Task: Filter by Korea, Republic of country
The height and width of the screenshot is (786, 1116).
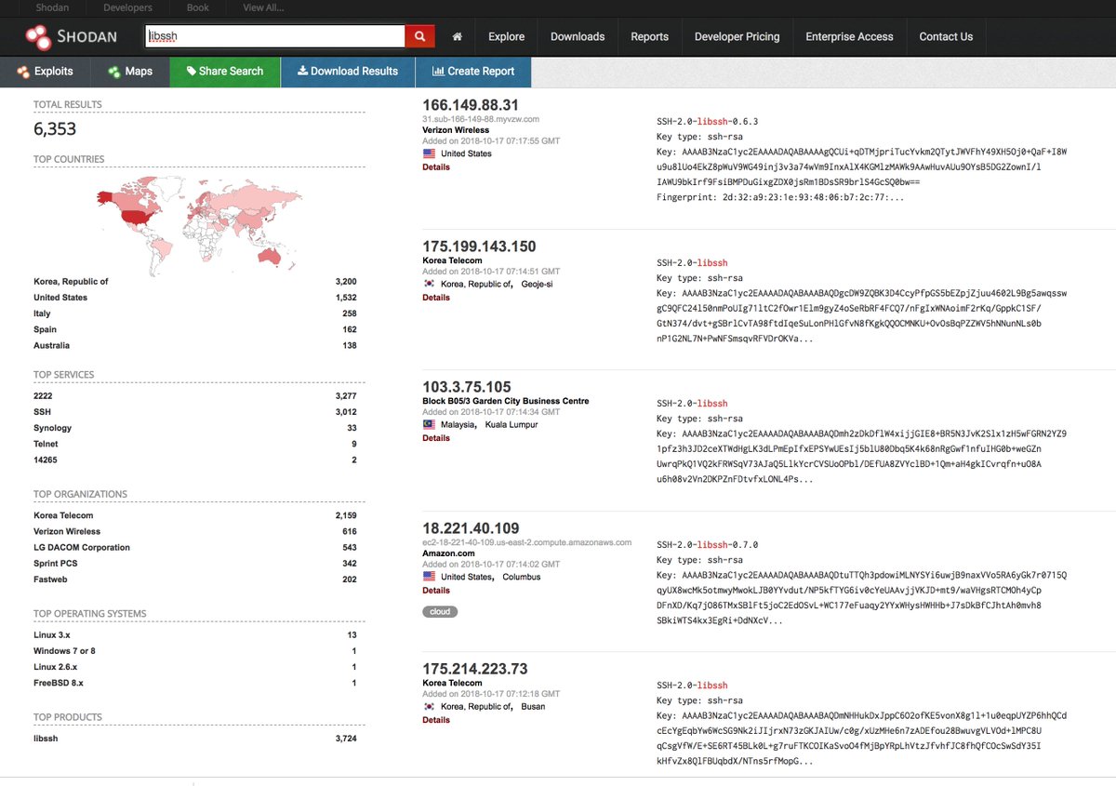Action: coord(71,282)
